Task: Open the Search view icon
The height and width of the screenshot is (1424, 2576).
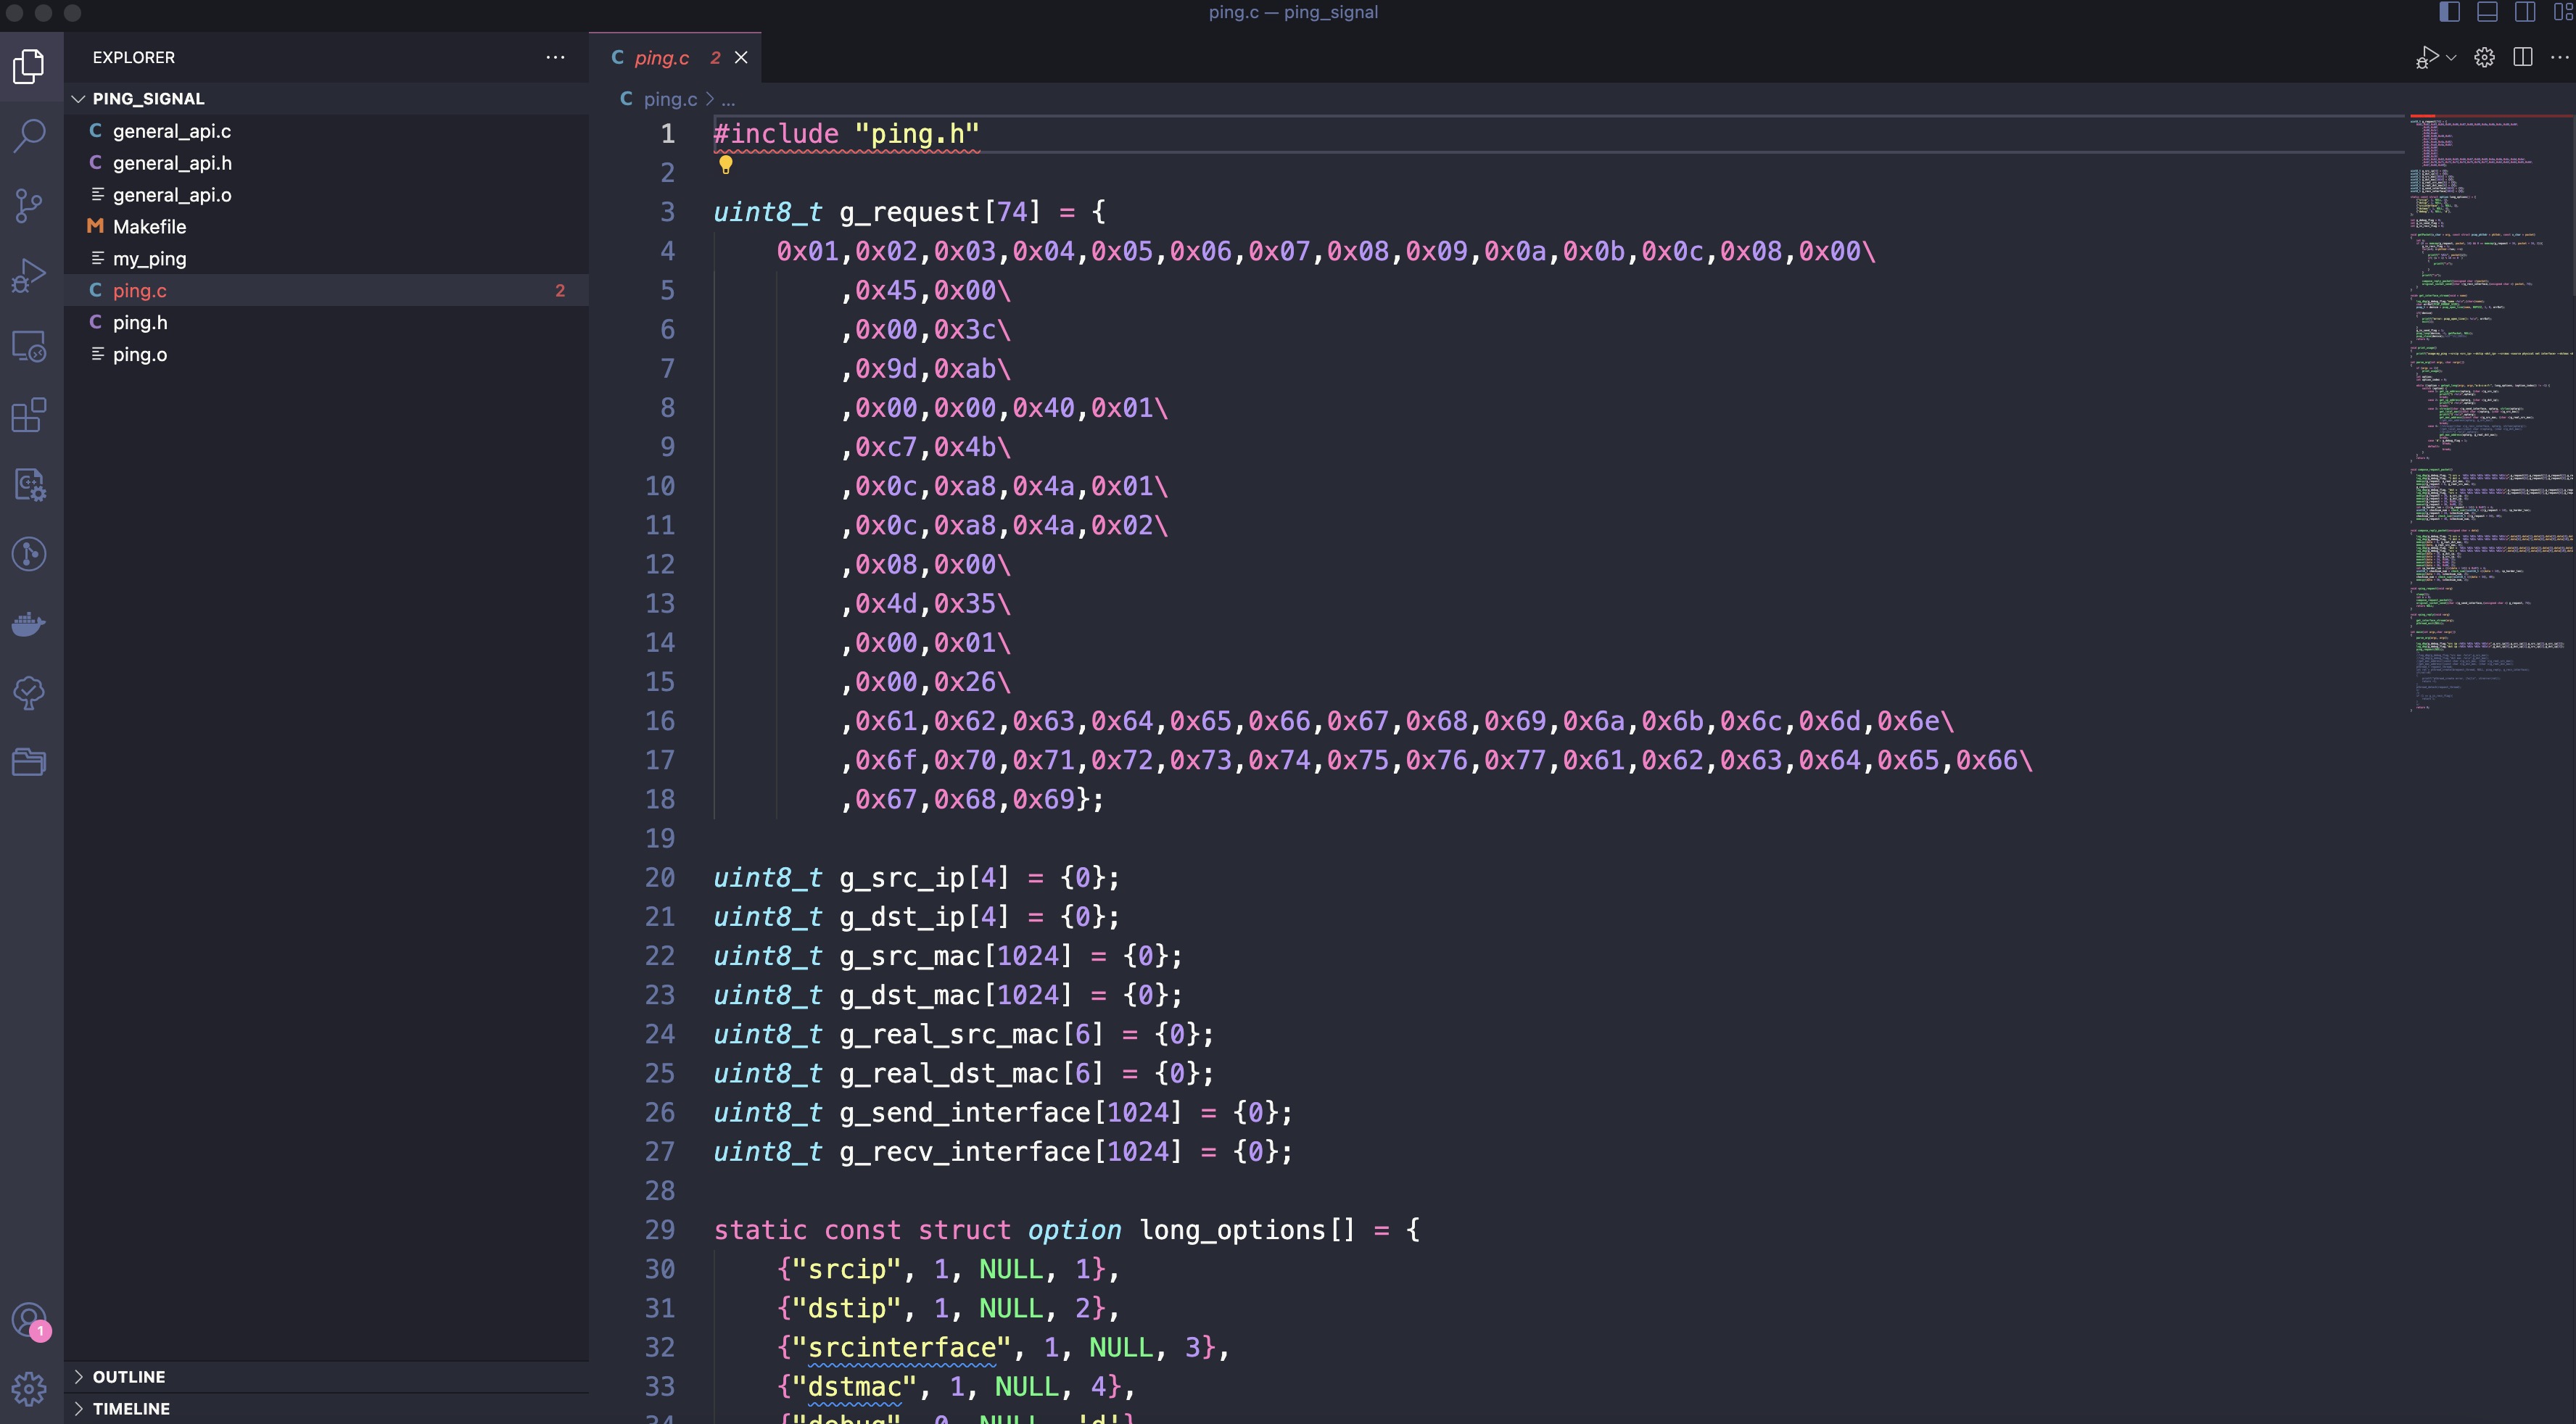Action: [29, 136]
